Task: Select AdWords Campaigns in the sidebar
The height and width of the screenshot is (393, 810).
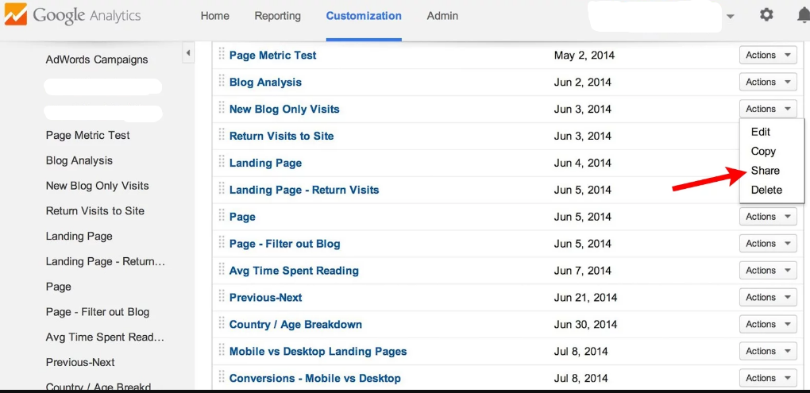Action: point(97,60)
